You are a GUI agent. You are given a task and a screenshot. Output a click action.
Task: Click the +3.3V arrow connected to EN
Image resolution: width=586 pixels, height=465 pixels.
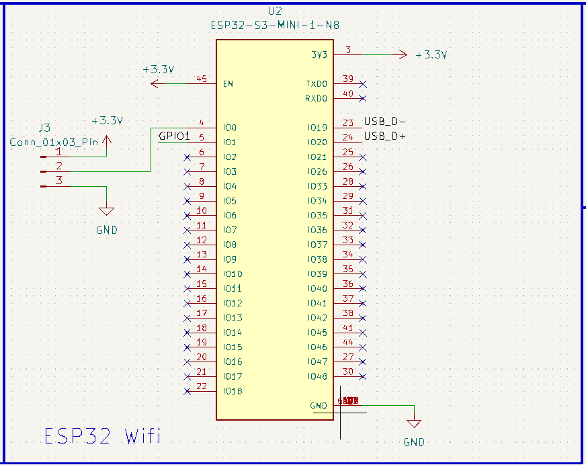[155, 83]
